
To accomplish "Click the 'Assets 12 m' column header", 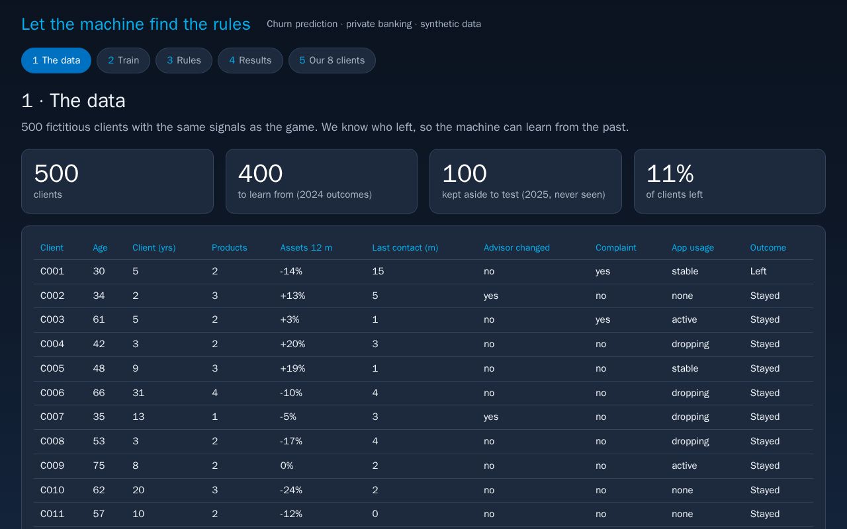I will (x=306, y=247).
